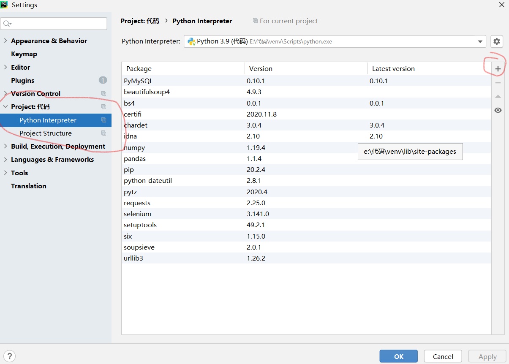Select the beautifulsoup4 package row

pyautogui.click(x=306, y=92)
